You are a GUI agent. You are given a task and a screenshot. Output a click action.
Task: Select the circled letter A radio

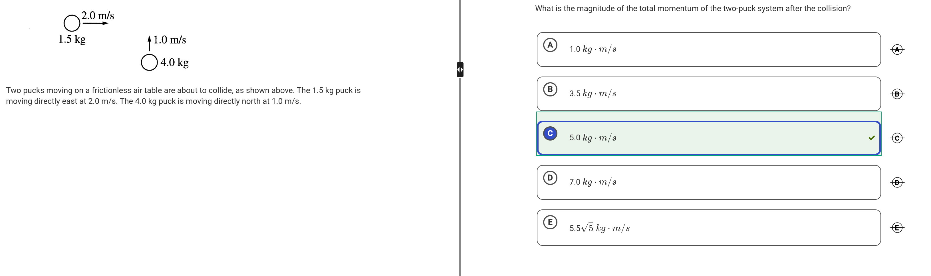(x=550, y=45)
